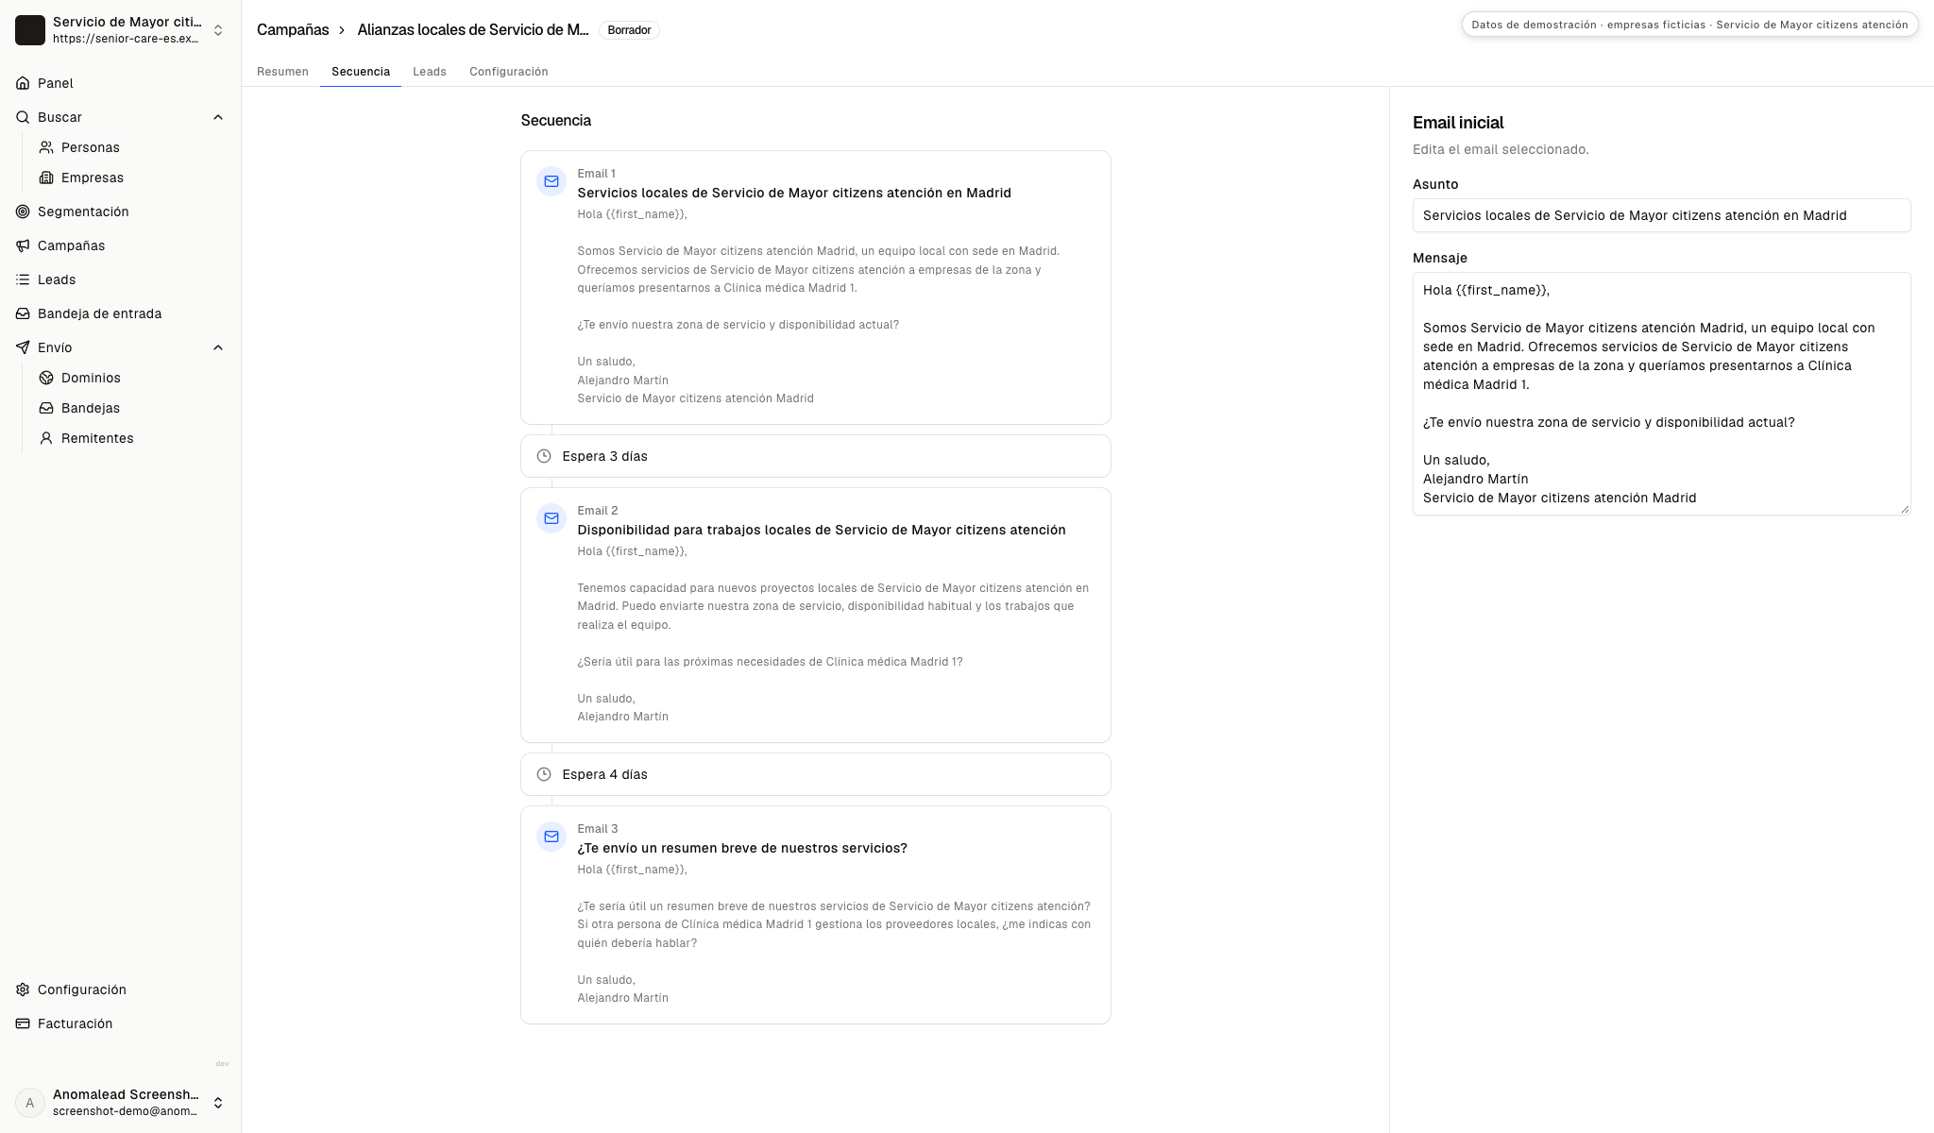Select the Secuencia tab

(x=361, y=72)
